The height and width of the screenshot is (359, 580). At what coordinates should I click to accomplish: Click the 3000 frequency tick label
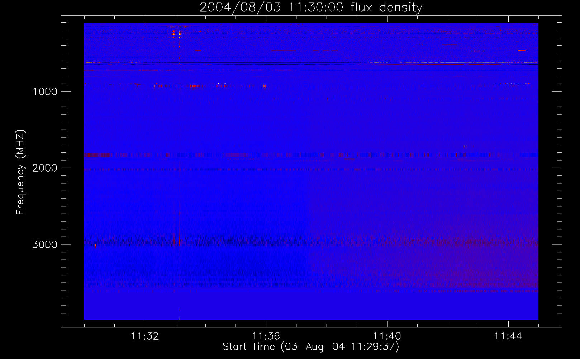pos(45,244)
